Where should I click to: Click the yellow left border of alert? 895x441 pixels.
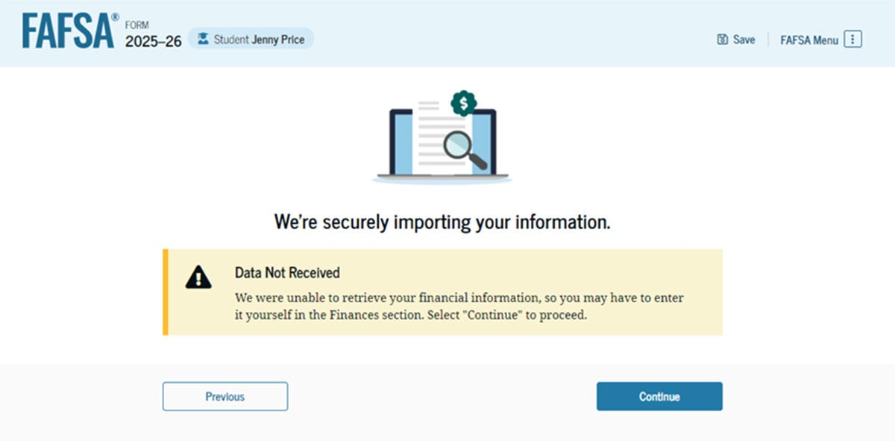pos(166,292)
